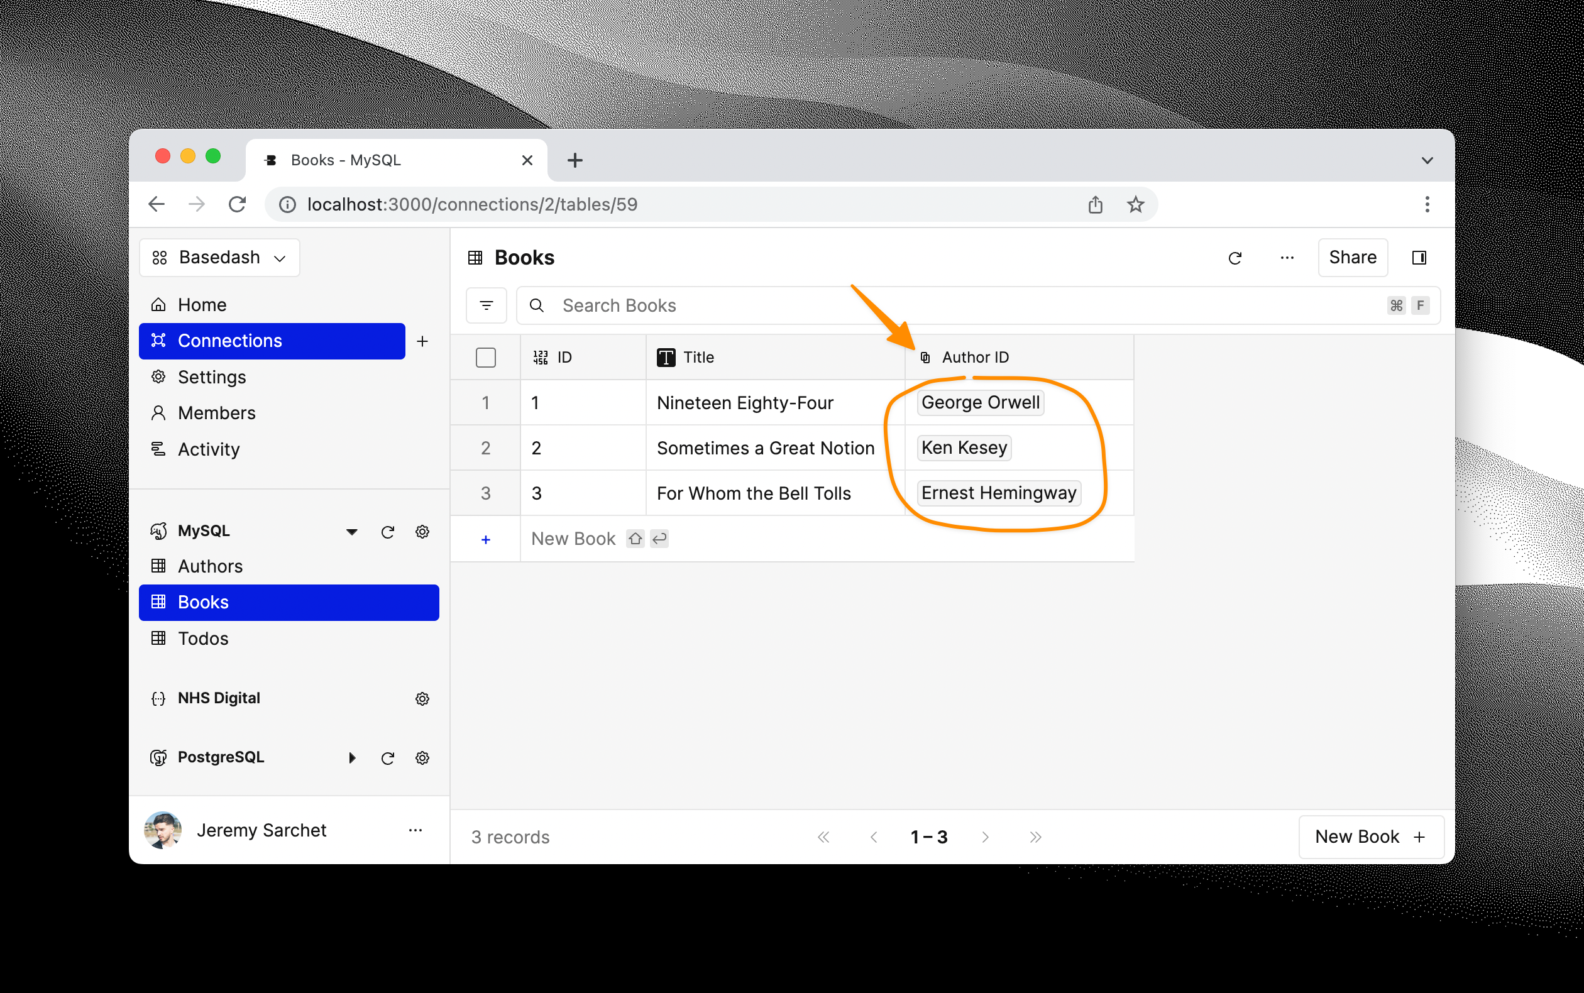Open NHS Digital settings gear

coord(423,698)
